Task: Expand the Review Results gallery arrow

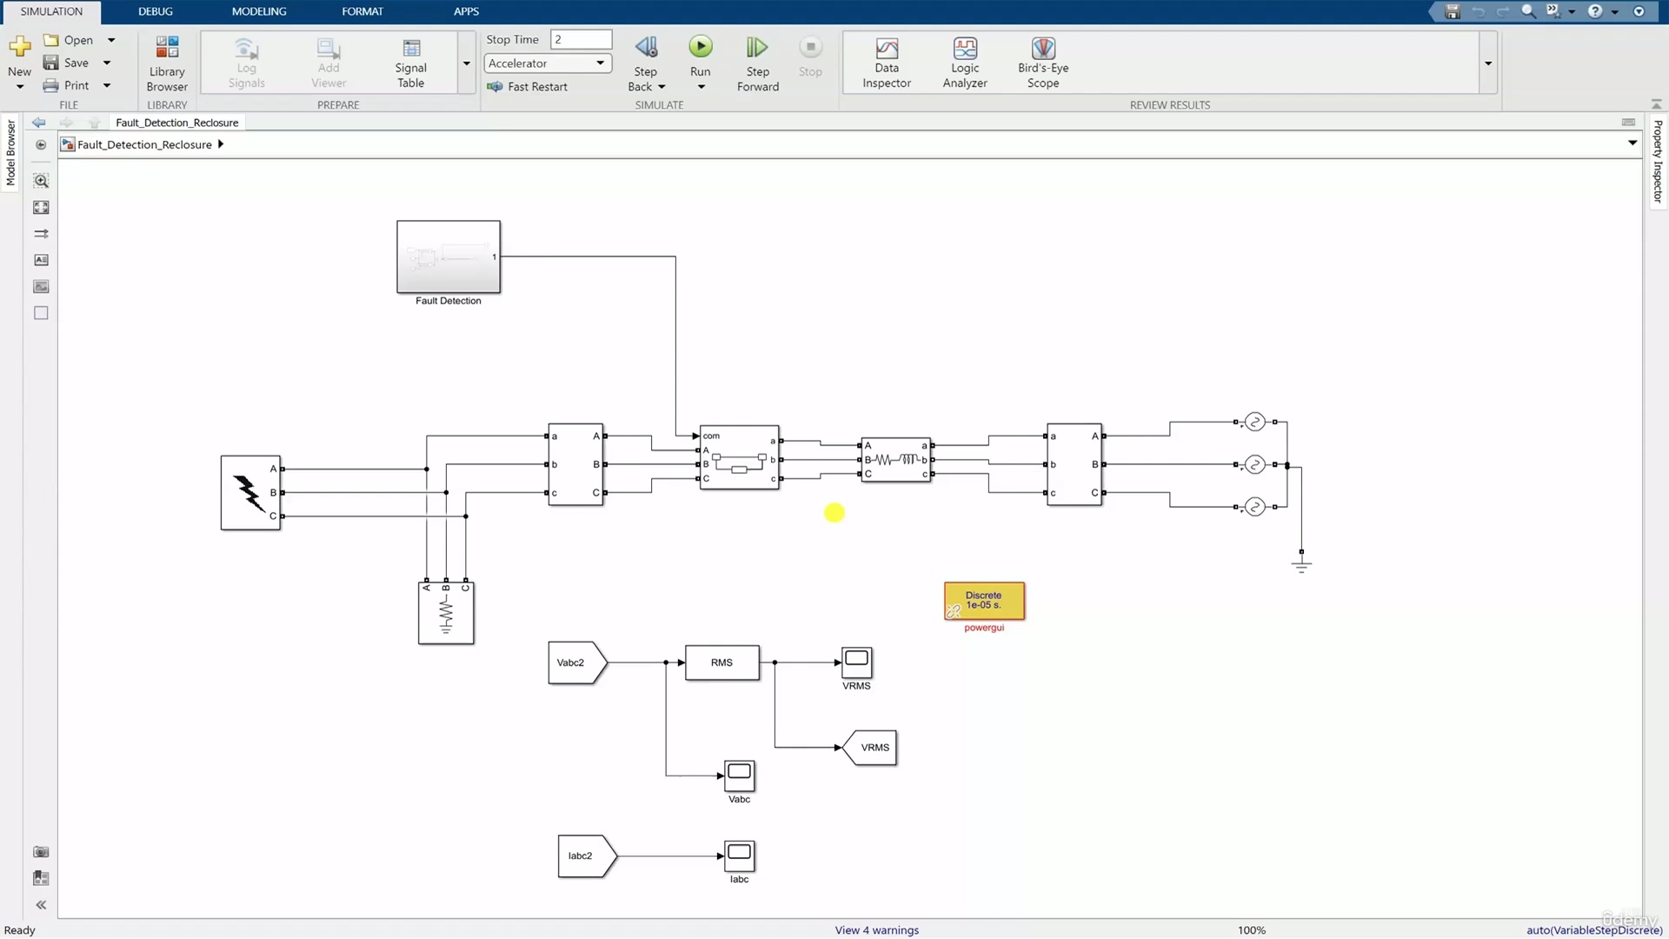Action: pyautogui.click(x=1488, y=63)
